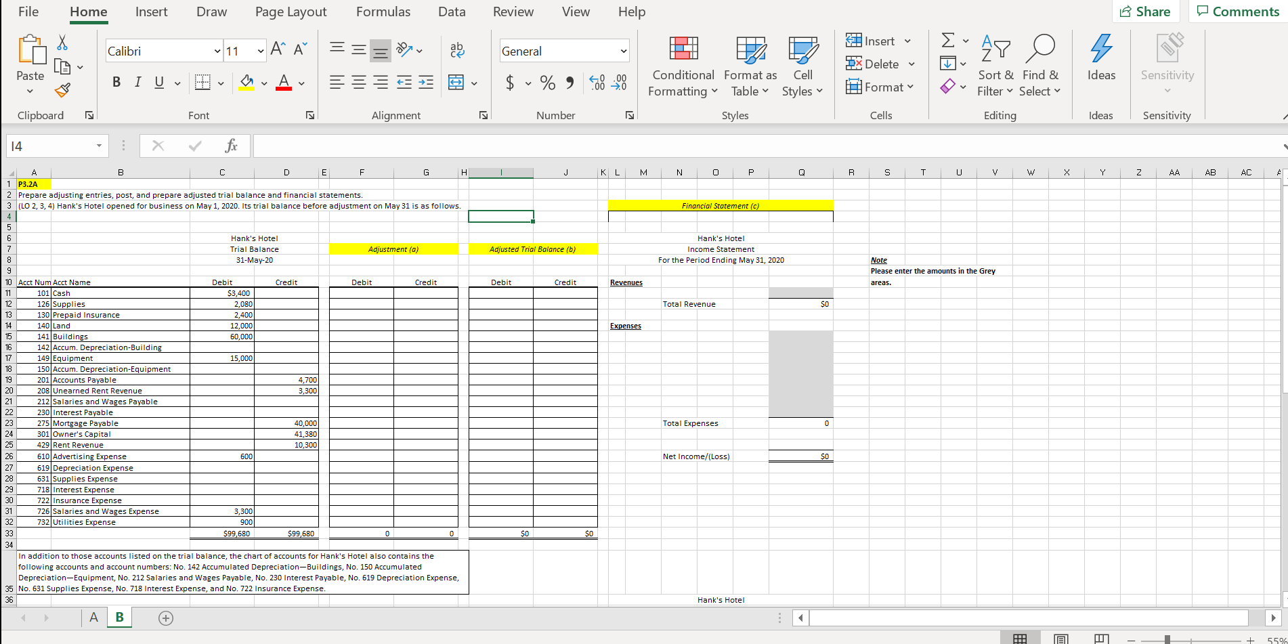Open the Comments pane
Image resolution: width=1288 pixels, height=644 pixels.
pos(1238,11)
